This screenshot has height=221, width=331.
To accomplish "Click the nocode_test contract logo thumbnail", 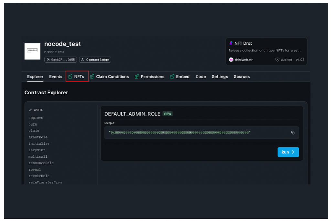I will (32, 51).
